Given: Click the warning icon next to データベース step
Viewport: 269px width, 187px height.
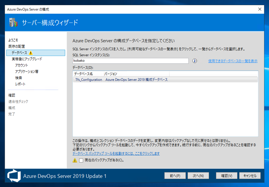Looking at the screenshot, I should (x=31, y=53).
